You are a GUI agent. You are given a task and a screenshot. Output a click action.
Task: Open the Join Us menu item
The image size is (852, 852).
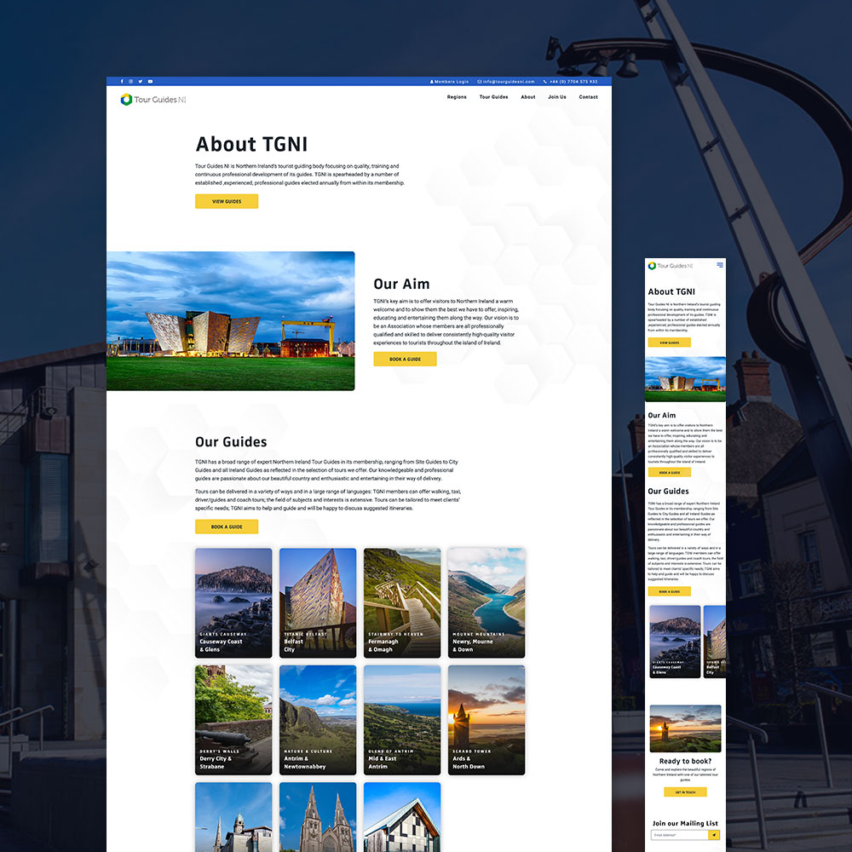pyautogui.click(x=557, y=97)
